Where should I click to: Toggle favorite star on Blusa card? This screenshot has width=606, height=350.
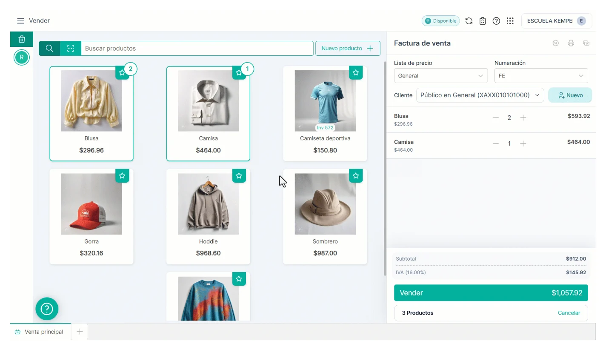point(122,73)
